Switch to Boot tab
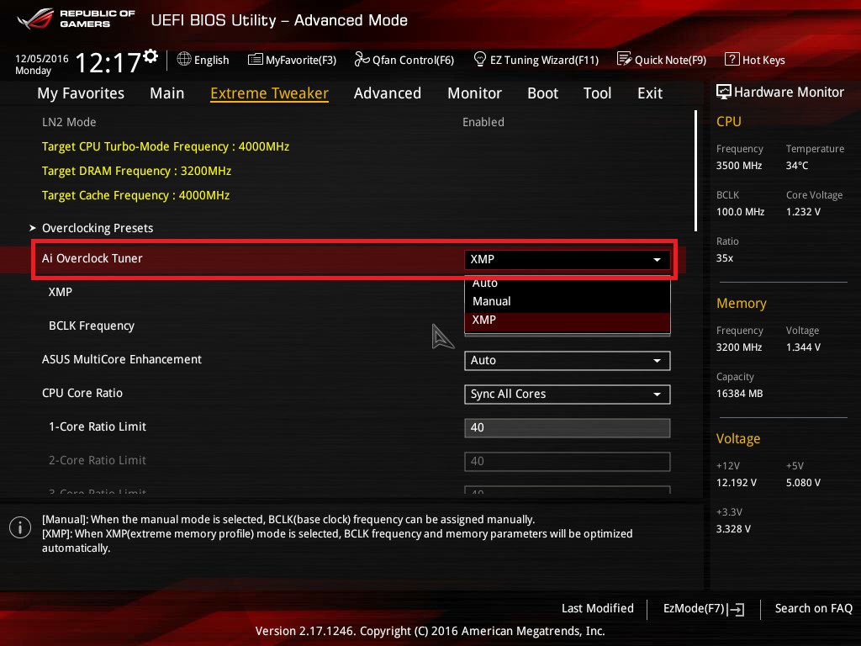861x646 pixels. click(x=542, y=93)
